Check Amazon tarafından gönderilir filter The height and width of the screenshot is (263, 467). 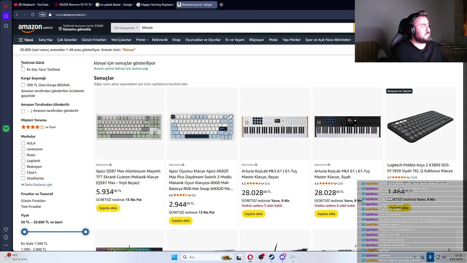click(x=23, y=111)
